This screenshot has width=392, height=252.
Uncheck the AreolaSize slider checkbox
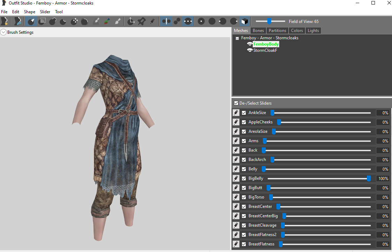click(x=244, y=131)
